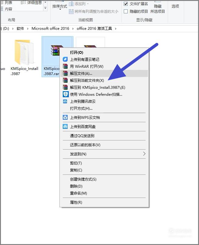Click the 添加列 ribbon icon
Image resolution: width=199 pixels, height=245 pixels.
[x=71, y=4]
